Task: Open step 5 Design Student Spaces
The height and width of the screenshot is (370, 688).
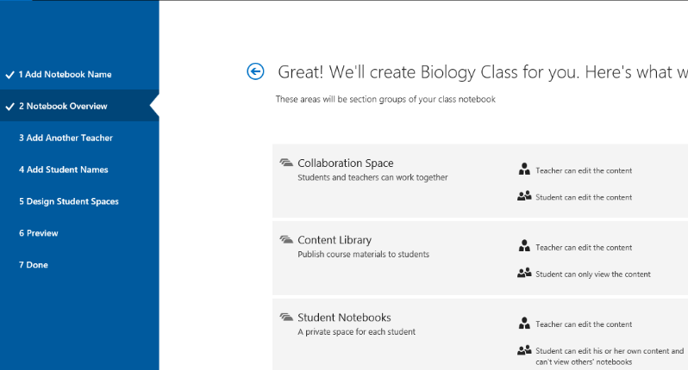Action: (69, 201)
